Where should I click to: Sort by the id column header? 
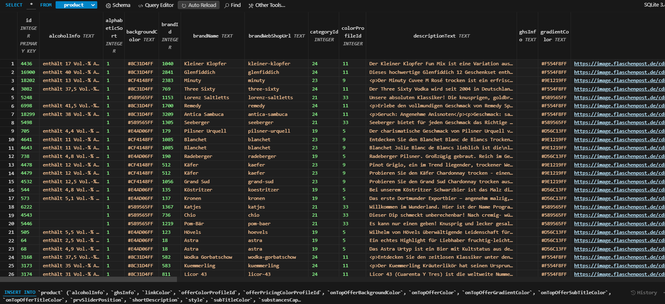[x=29, y=36]
